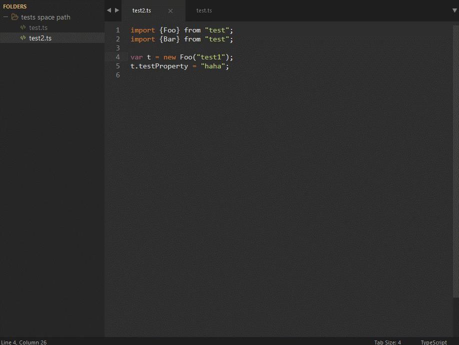Click line number 5 in gutter
Image resolution: width=459 pixels, height=345 pixels.
[x=117, y=66]
